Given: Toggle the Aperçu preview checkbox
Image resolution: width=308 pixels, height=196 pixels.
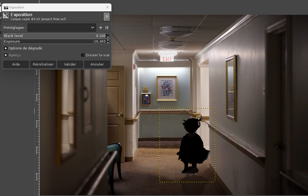Looking at the screenshot, I should pyautogui.click(x=6, y=55).
